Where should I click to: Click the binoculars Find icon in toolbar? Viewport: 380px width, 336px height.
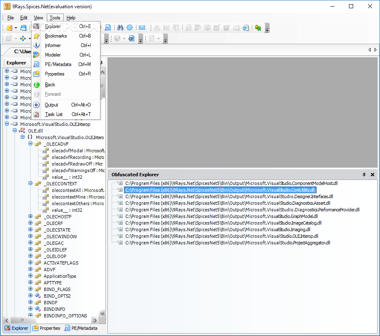tap(120, 28)
